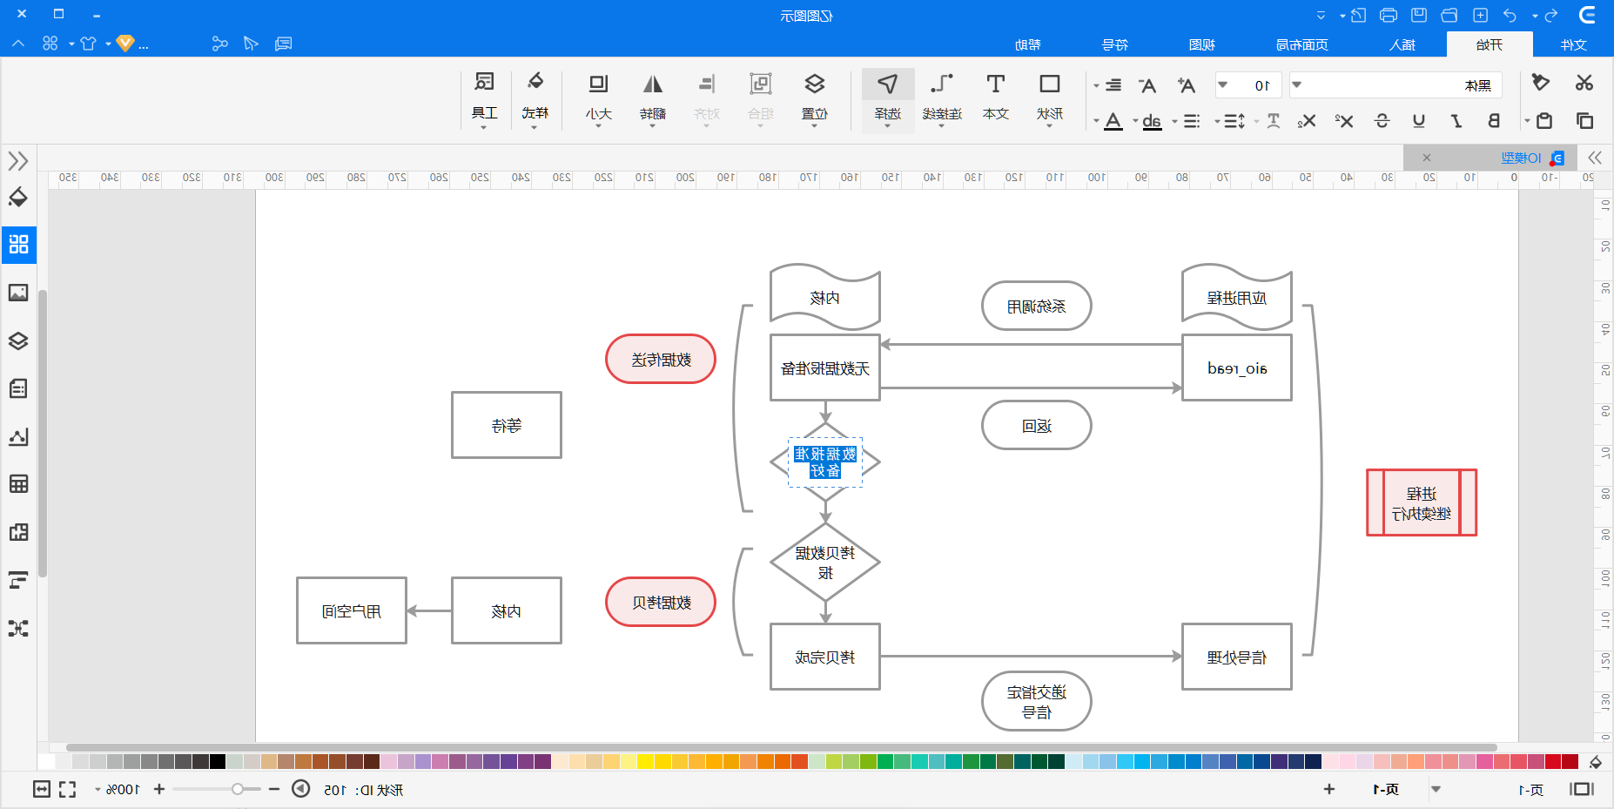The height and width of the screenshot is (809, 1614).
Task: Click the Copy icon
Action: coord(1584,121)
